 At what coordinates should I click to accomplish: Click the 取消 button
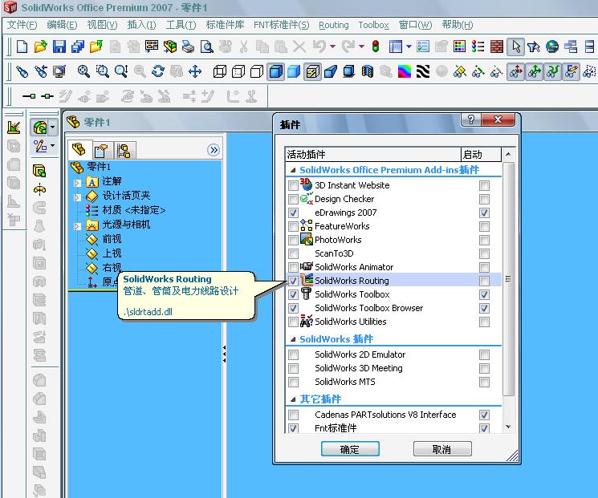click(x=442, y=449)
